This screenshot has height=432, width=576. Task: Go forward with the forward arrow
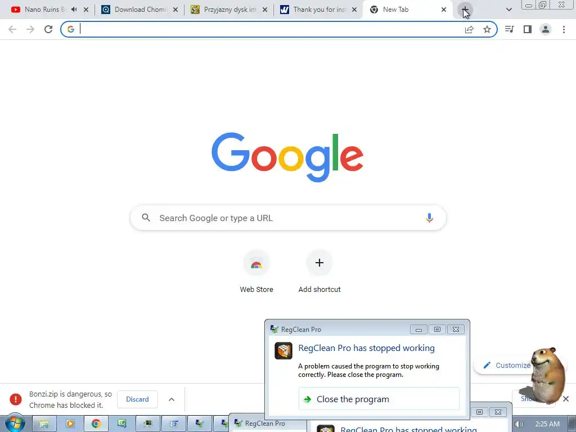point(30,29)
